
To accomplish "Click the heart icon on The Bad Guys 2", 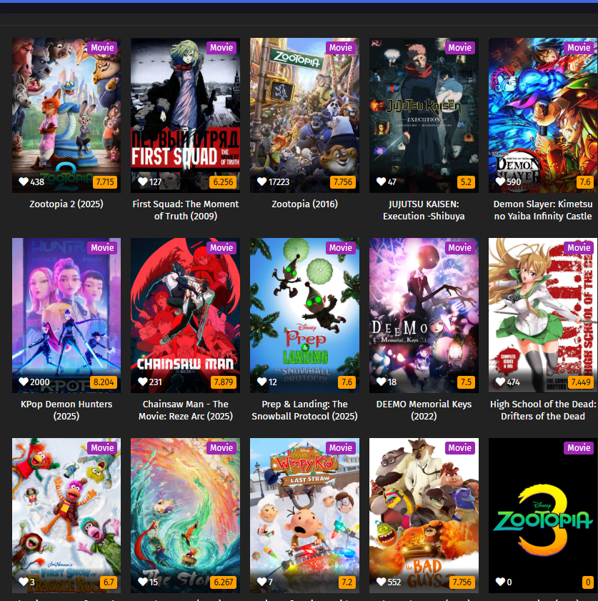I will pyautogui.click(x=382, y=582).
